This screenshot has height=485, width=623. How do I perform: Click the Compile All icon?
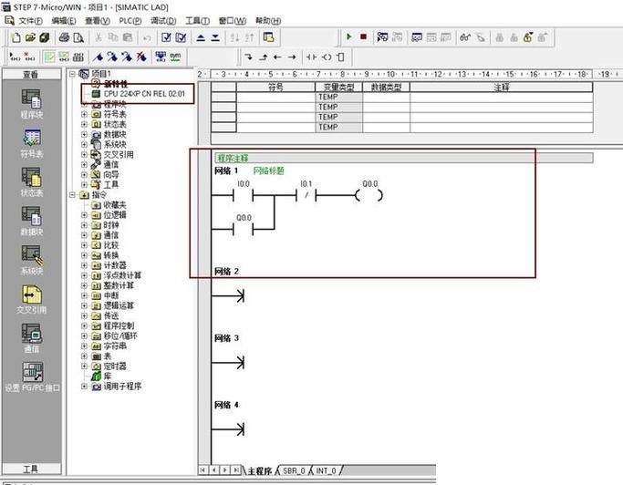[181, 37]
